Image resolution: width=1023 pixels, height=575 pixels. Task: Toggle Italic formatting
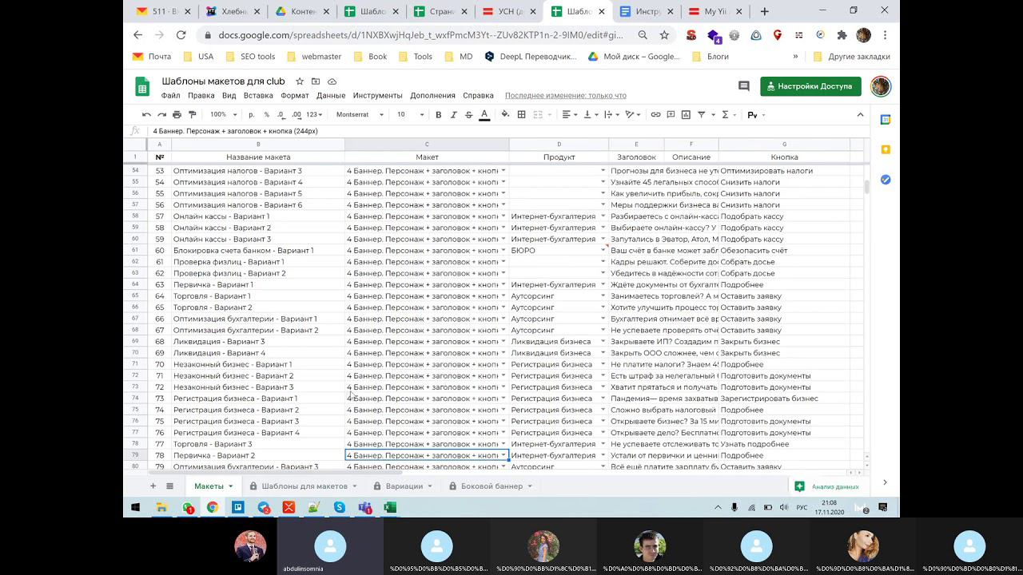coord(453,114)
